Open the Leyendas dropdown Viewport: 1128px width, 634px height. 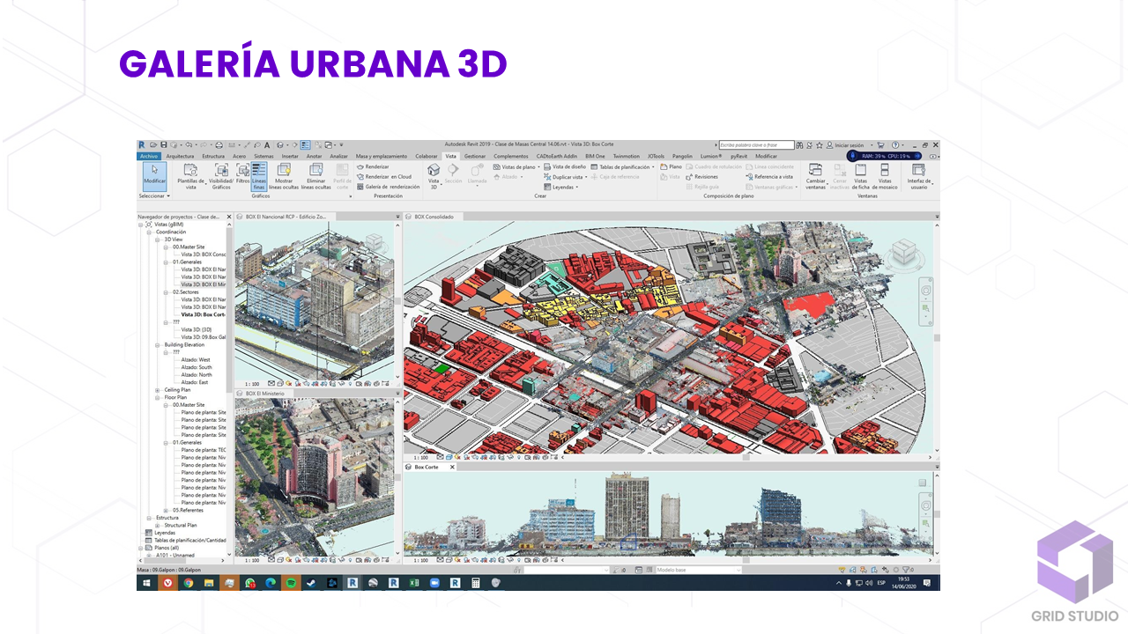[560, 187]
